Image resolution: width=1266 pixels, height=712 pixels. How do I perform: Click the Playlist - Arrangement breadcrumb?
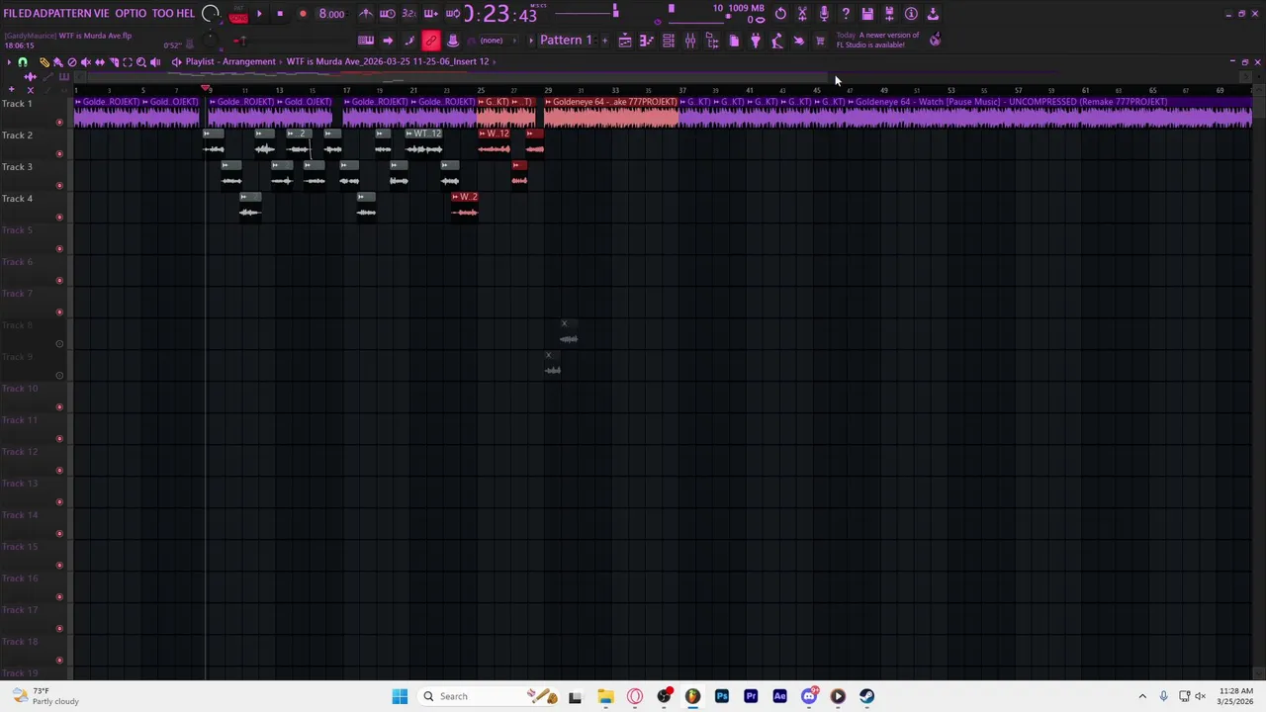(230, 61)
